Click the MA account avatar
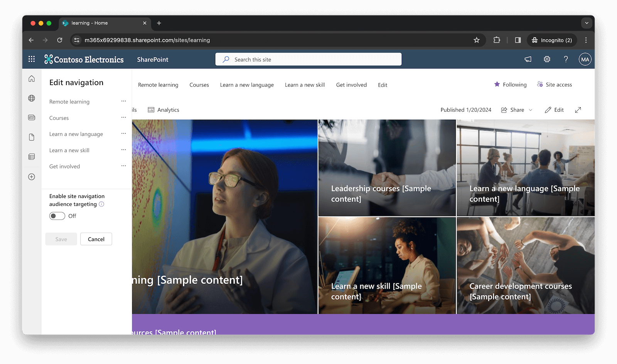 tap(585, 59)
